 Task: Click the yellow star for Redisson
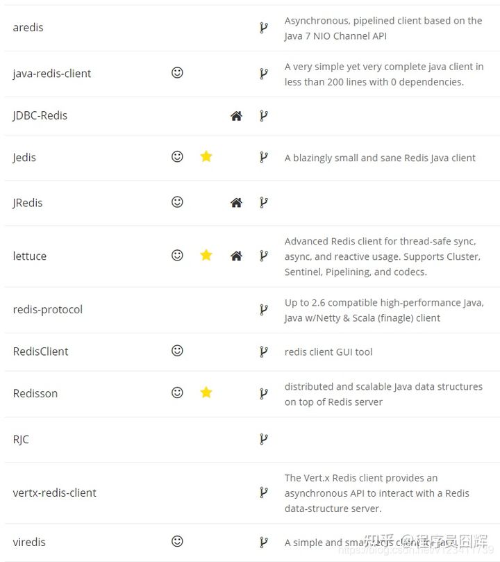tap(206, 392)
